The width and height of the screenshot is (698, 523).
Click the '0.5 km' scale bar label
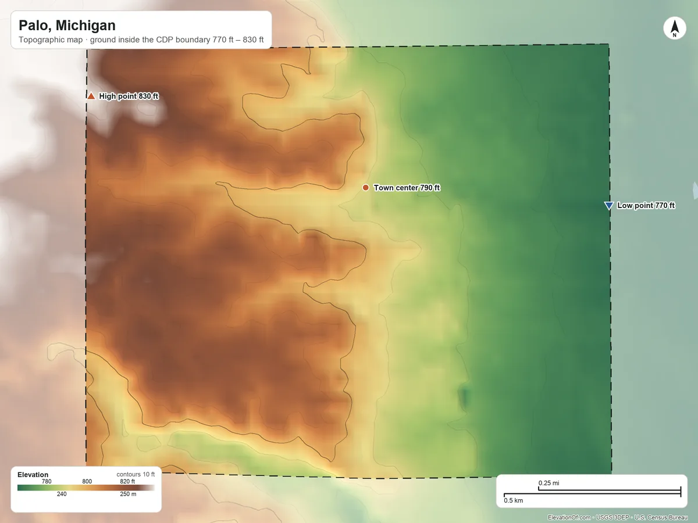pos(513,500)
